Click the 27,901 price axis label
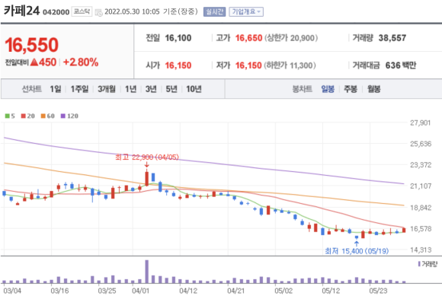442x299 pixels. 421,122
